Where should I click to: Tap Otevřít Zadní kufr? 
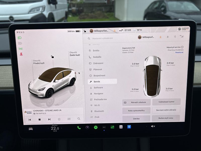point(75,54)
